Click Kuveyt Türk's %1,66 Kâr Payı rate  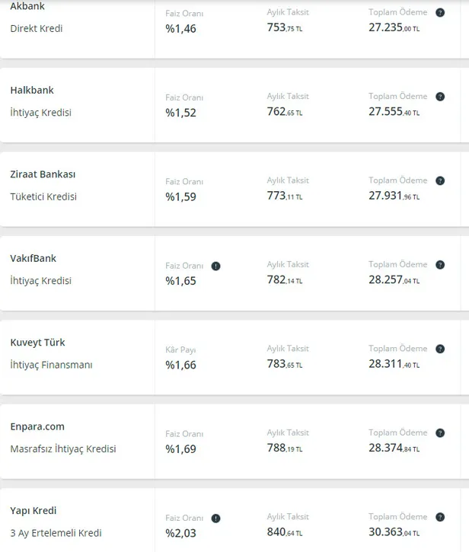coord(180,365)
